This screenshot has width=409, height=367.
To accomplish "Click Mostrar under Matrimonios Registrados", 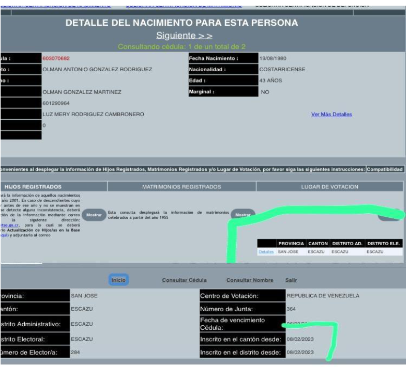I will pos(243,215).
